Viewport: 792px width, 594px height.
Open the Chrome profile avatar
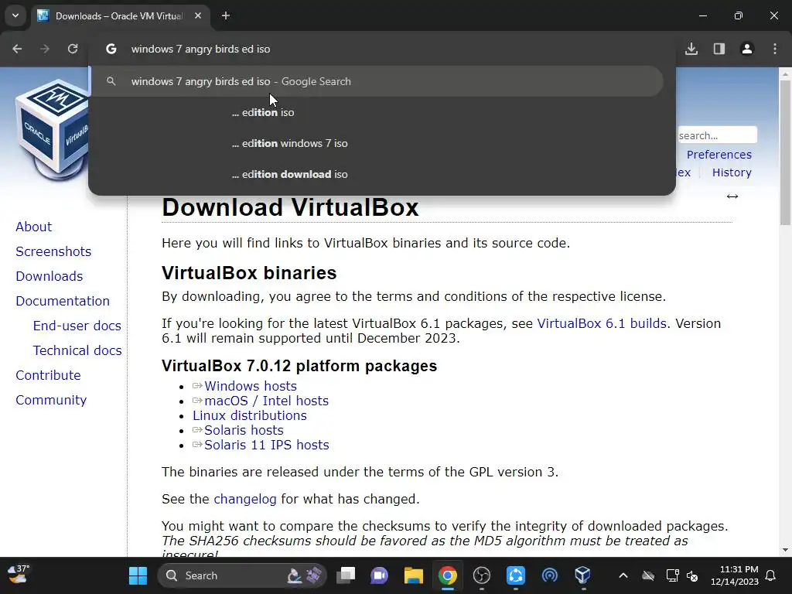[747, 49]
